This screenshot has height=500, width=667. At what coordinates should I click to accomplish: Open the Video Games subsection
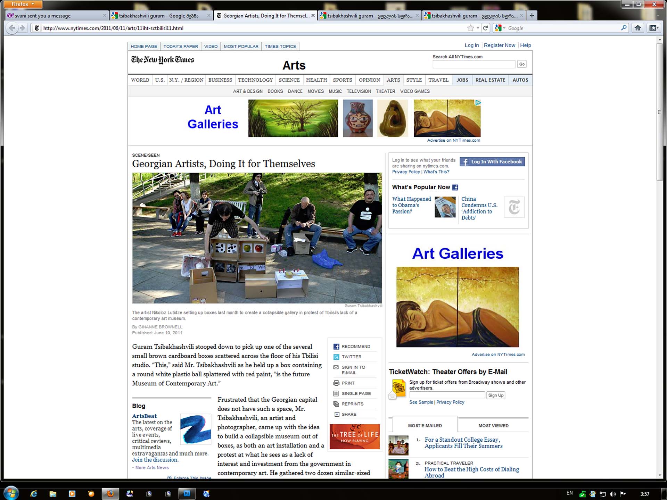tap(415, 91)
